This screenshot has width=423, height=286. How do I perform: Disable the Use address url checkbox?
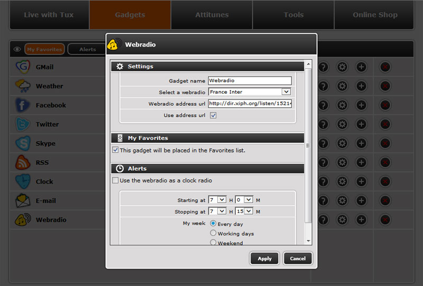pos(213,115)
